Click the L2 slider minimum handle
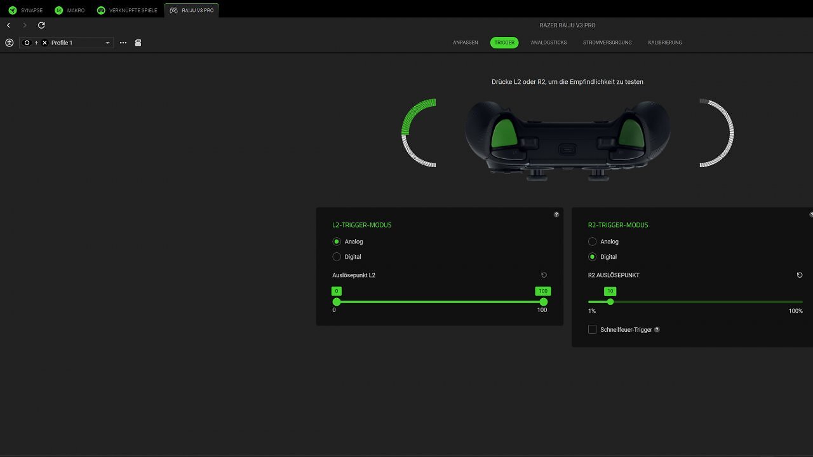The width and height of the screenshot is (813, 457). pyautogui.click(x=337, y=302)
